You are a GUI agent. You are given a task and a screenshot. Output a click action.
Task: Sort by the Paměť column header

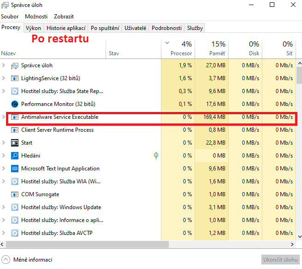tap(212, 49)
